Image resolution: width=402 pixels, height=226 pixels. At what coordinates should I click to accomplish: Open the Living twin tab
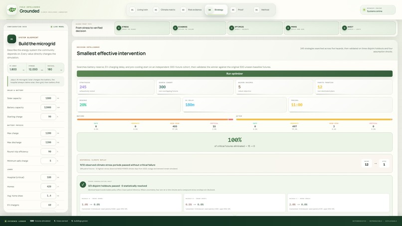coord(140,10)
